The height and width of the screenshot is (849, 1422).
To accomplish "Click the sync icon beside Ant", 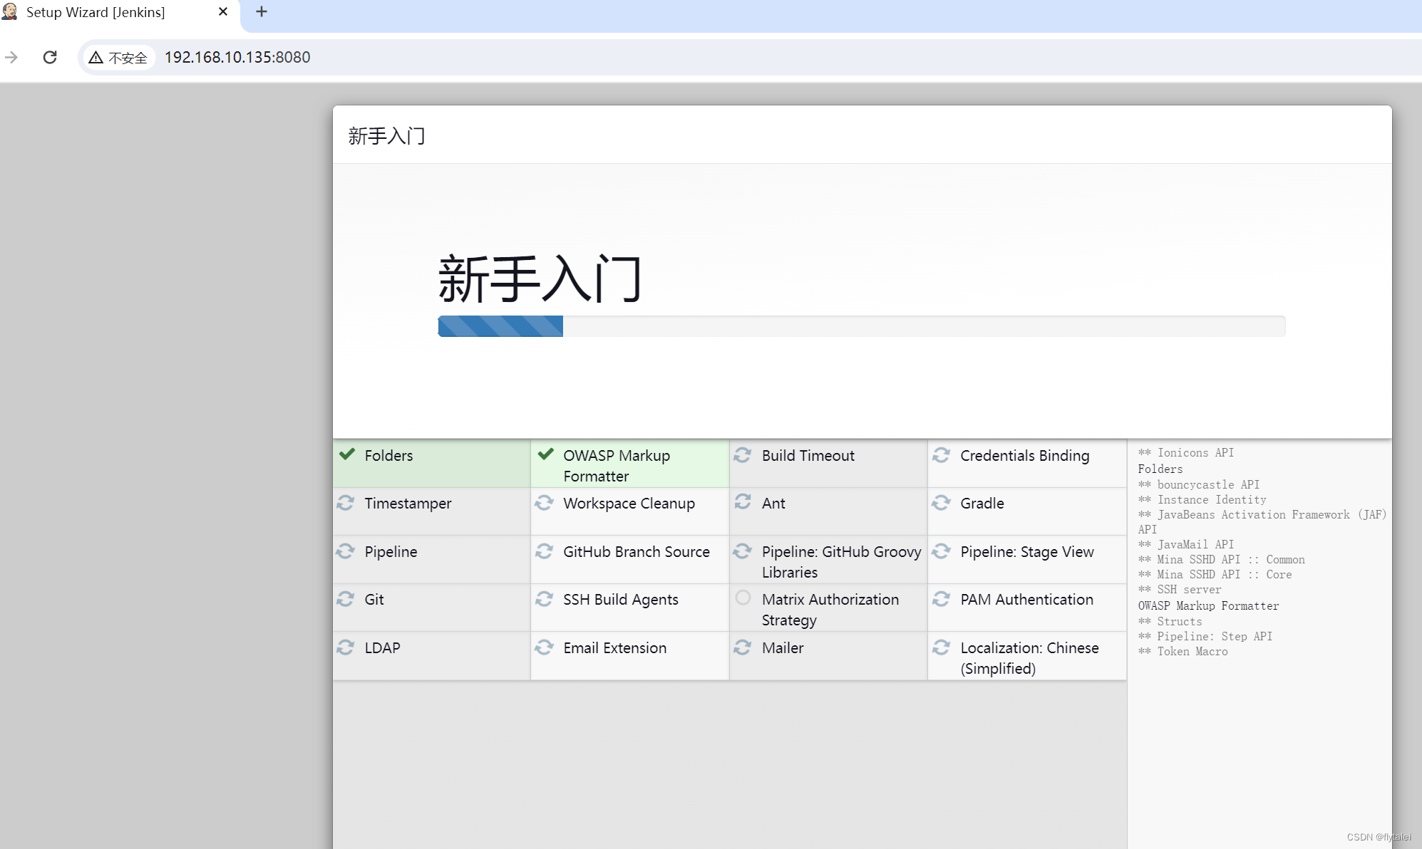I will pyautogui.click(x=743, y=502).
